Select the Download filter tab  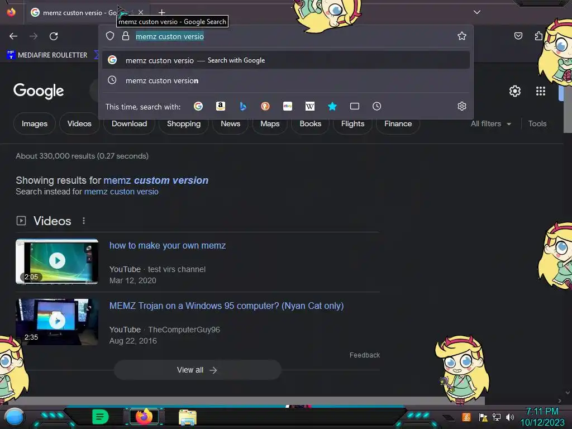tap(129, 123)
